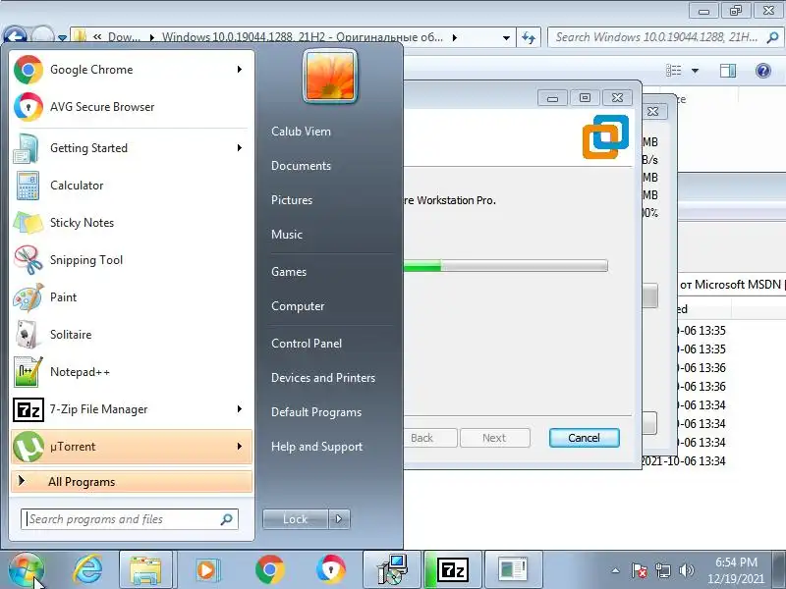The height and width of the screenshot is (589, 786).
Task: Click the Explorer refresh address button
Action: click(529, 37)
